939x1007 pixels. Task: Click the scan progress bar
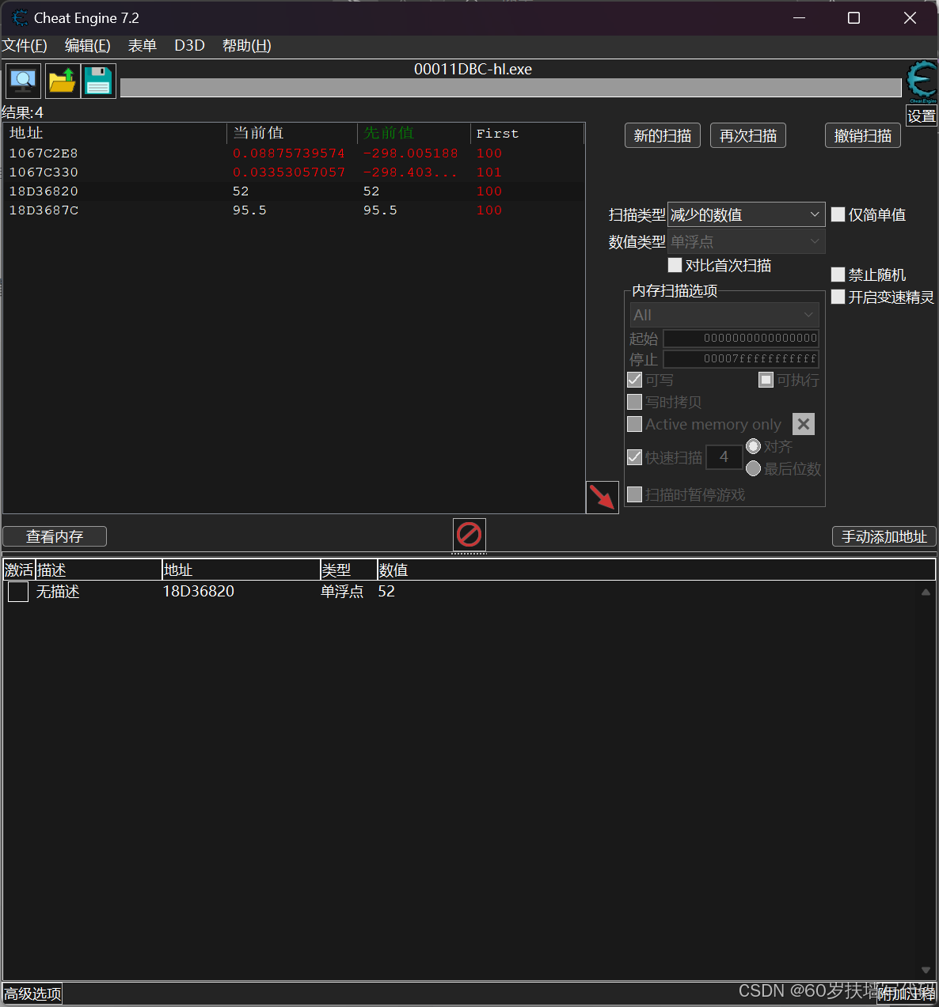point(511,88)
